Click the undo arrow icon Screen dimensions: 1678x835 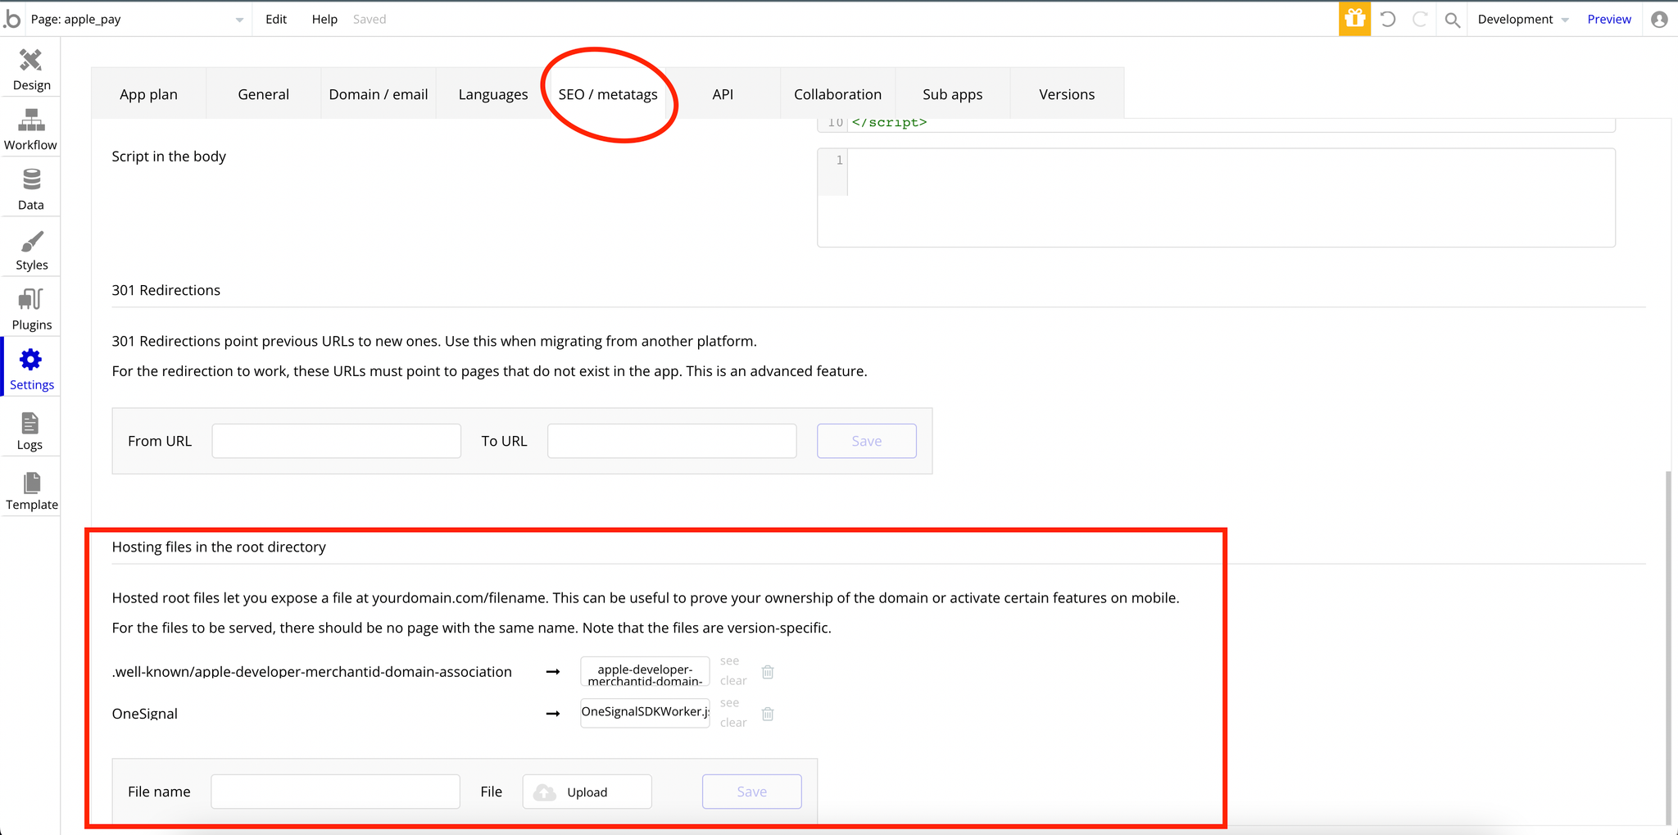click(1388, 19)
